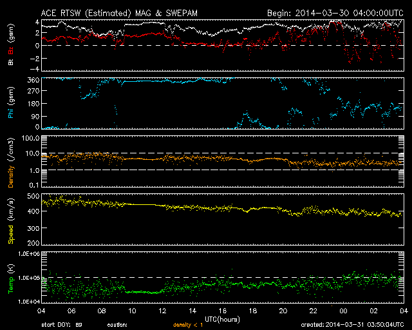Click the '14' hour tick label
Screen dimensions: 412x330
tap(192, 311)
